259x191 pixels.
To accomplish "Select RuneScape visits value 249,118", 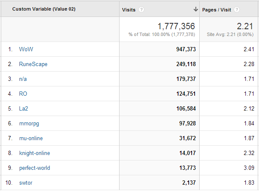I will point(186,64).
